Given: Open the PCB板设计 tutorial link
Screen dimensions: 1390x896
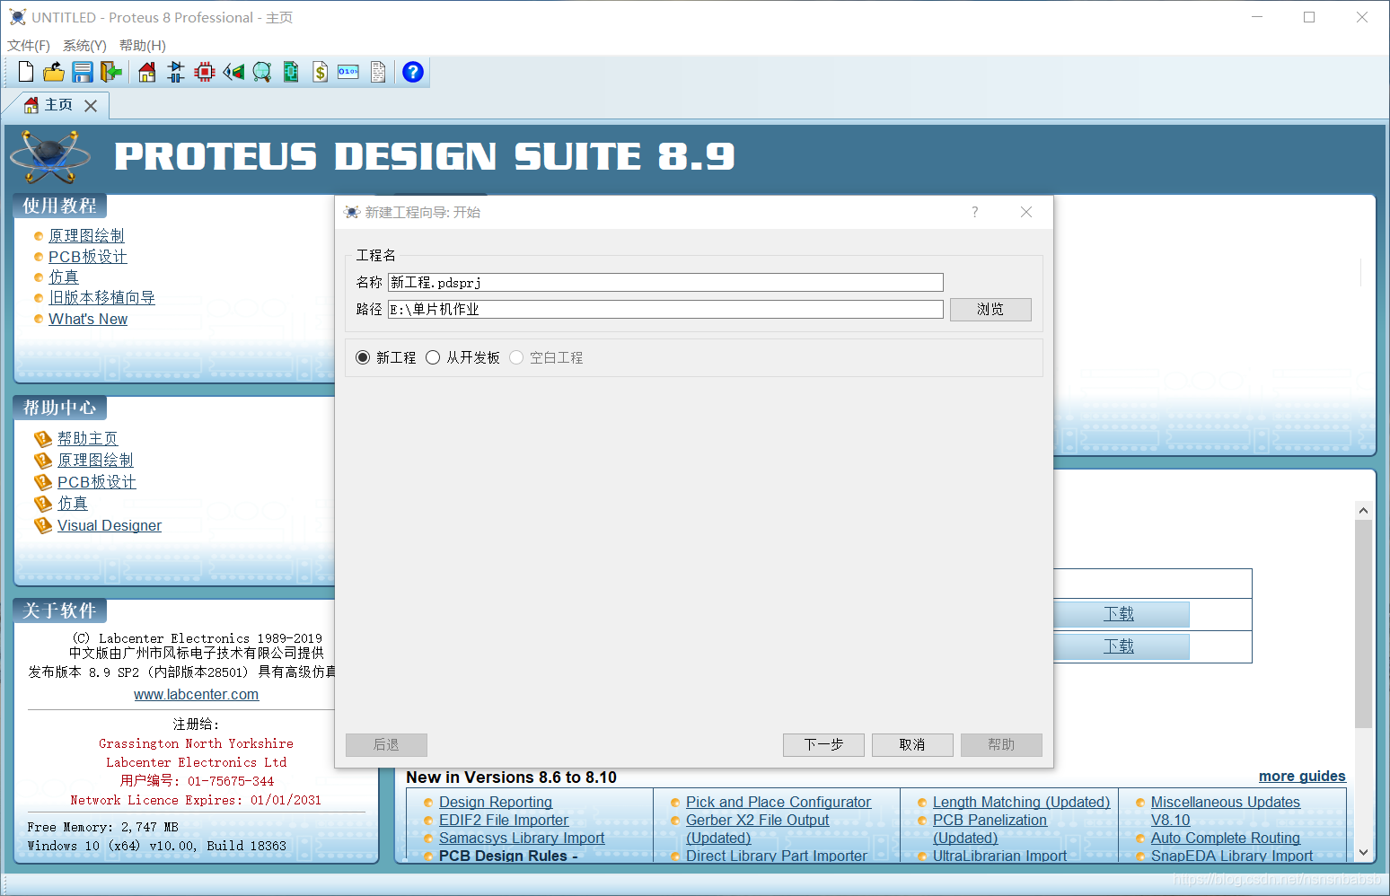Looking at the screenshot, I should [88, 257].
